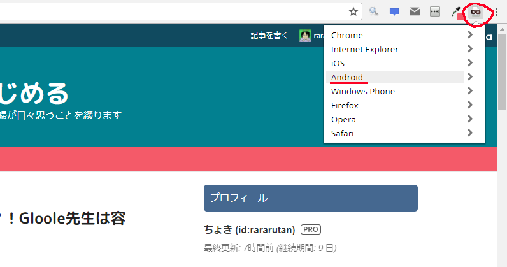The width and height of the screenshot is (507, 267).
Task: Expand the Chrome submenu chevron
Action: click(470, 34)
